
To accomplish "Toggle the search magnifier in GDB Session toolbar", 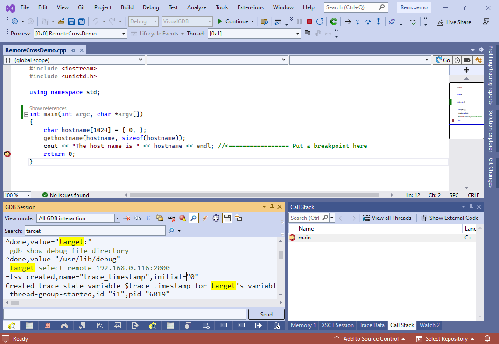I will tap(193, 218).
